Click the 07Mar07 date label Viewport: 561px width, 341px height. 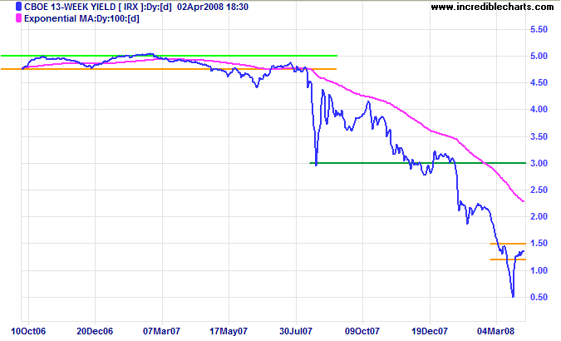click(162, 331)
